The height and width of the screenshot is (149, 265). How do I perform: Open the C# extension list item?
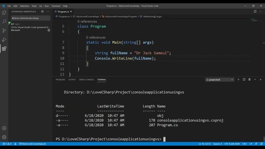(30, 27)
